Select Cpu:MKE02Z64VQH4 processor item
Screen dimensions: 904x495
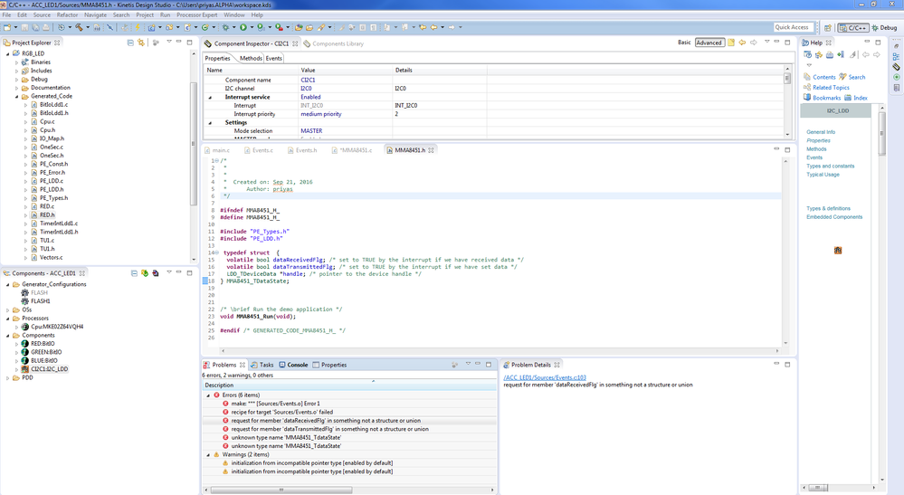(x=57, y=327)
